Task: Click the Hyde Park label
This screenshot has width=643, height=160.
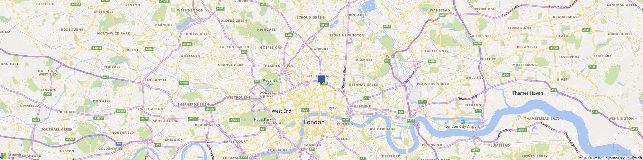Action: 263,119
